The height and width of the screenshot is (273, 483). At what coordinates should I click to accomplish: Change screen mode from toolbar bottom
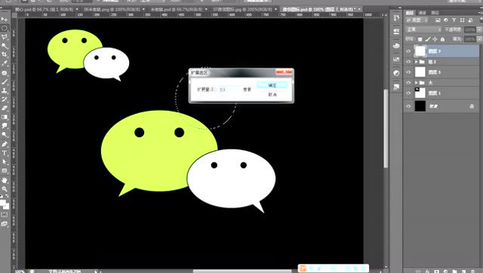[x=5, y=224]
